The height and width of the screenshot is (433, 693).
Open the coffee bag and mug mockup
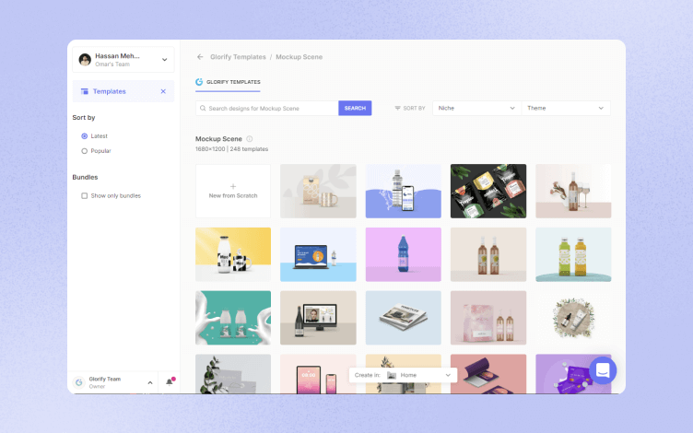[x=318, y=191]
